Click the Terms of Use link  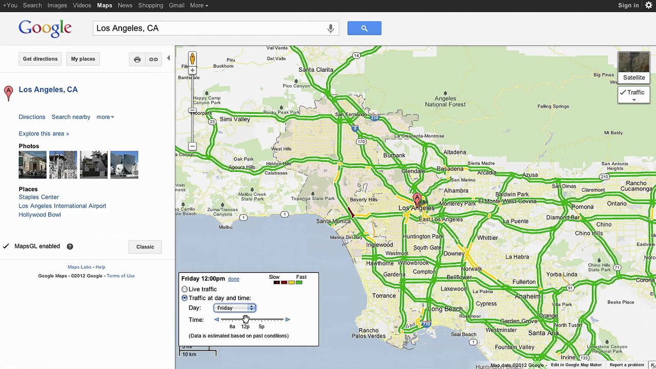(120, 276)
